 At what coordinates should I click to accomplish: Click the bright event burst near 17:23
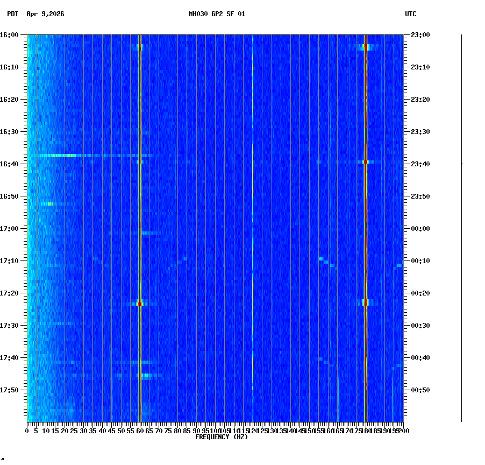point(140,304)
